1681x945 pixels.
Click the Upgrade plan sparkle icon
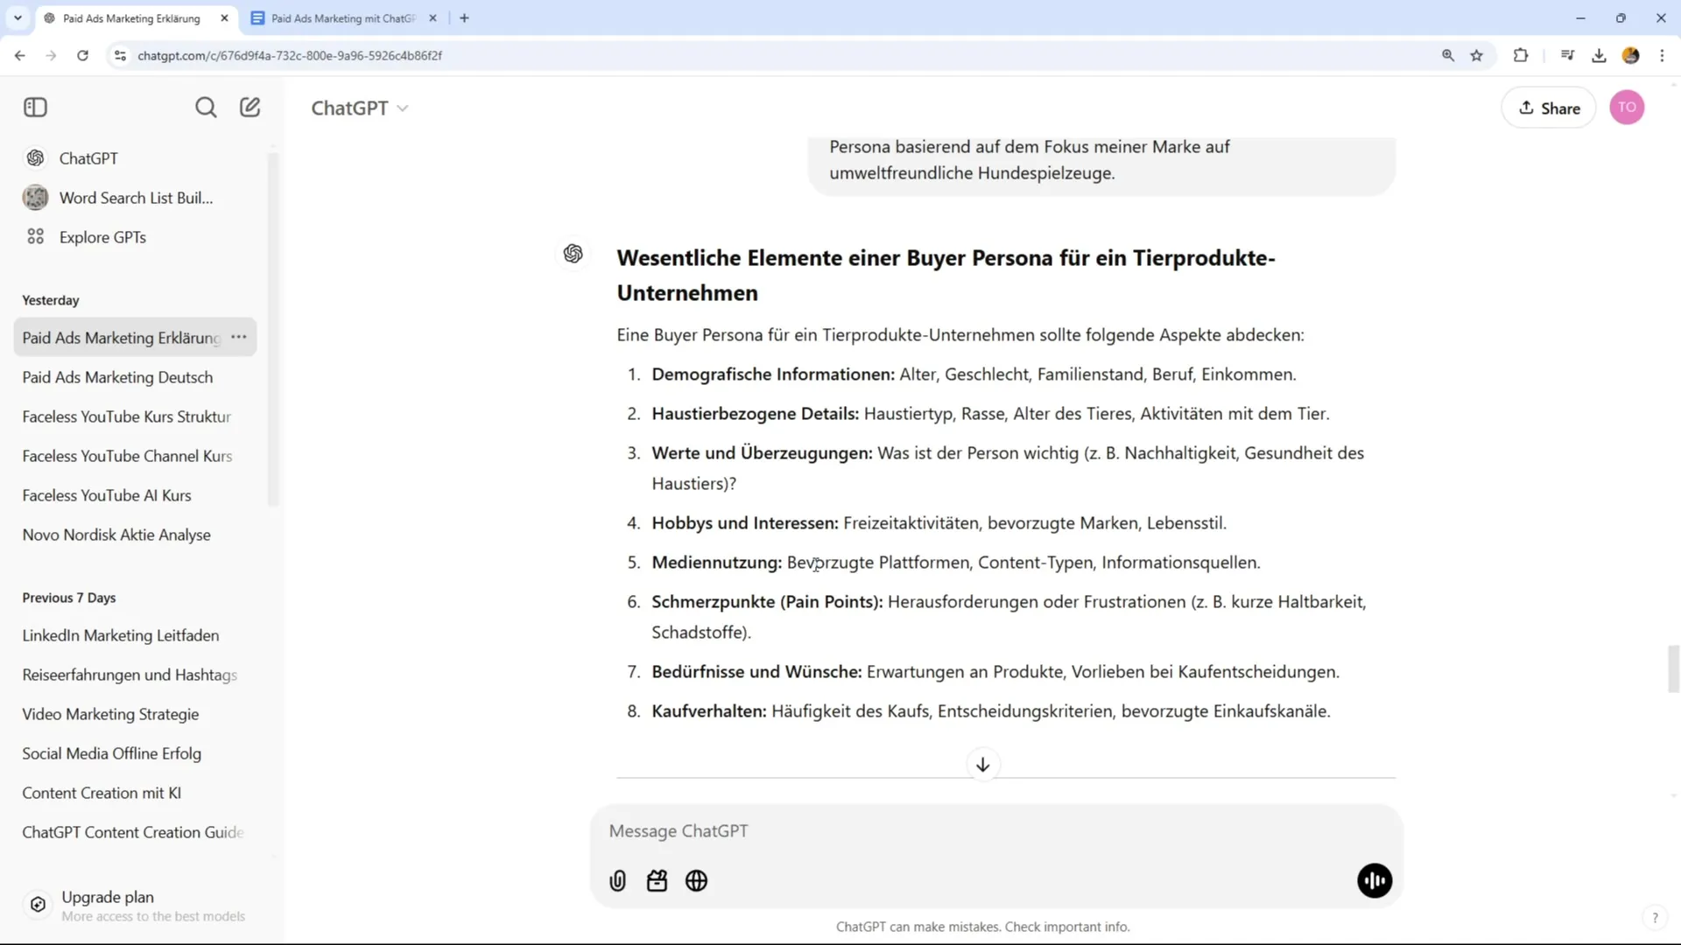38,905
